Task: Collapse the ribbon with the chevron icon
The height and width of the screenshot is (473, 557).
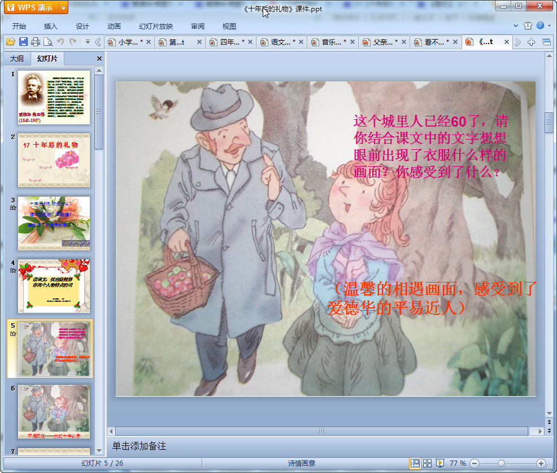Action: (515, 25)
